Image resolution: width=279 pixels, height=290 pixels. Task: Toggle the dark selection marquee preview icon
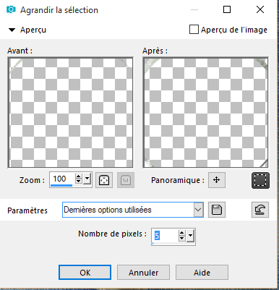click(x=260, y=180)
